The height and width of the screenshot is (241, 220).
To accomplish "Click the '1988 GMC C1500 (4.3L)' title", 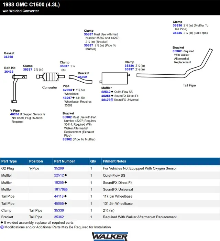I will (x=31, y=4).
